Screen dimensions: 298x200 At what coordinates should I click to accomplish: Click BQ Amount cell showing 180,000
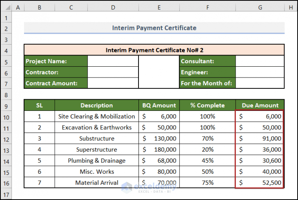pyautogui.click(x=159, y=149)
